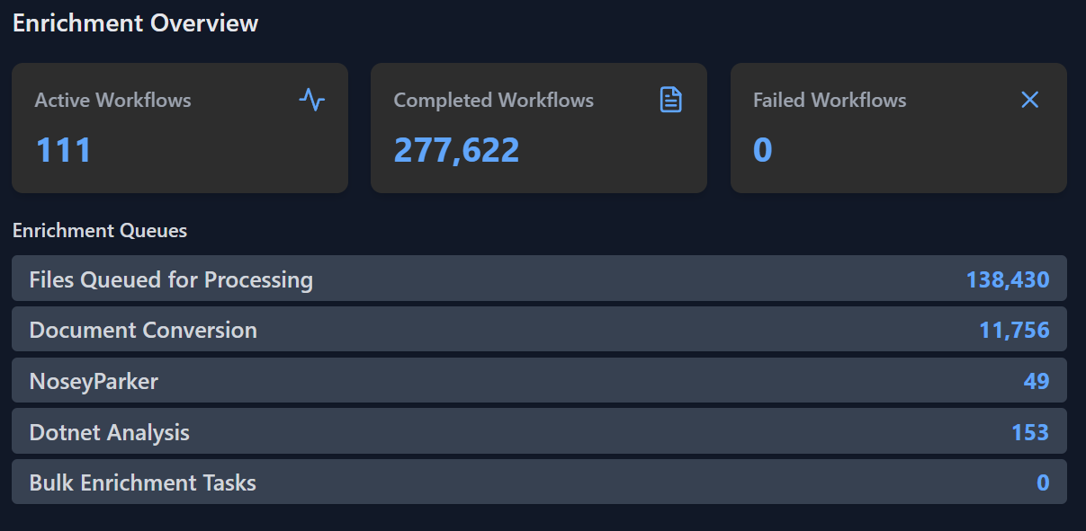Screen dimensions: 1086x531
Task: Click the document icon on Completed Workflows
Action: click(670, 100)
